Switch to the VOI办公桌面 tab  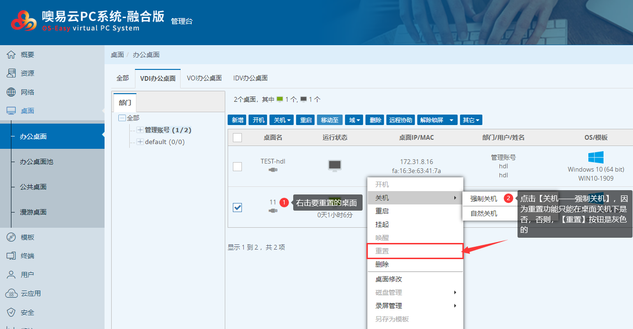[x=204, y=78]
